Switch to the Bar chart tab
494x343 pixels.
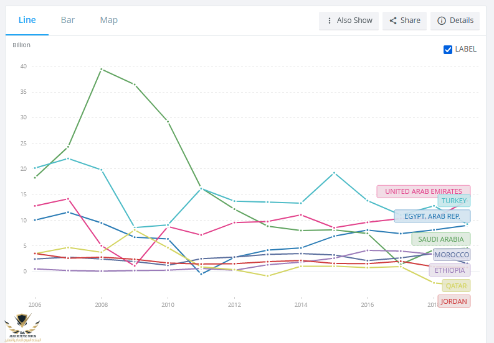(68, 20)
